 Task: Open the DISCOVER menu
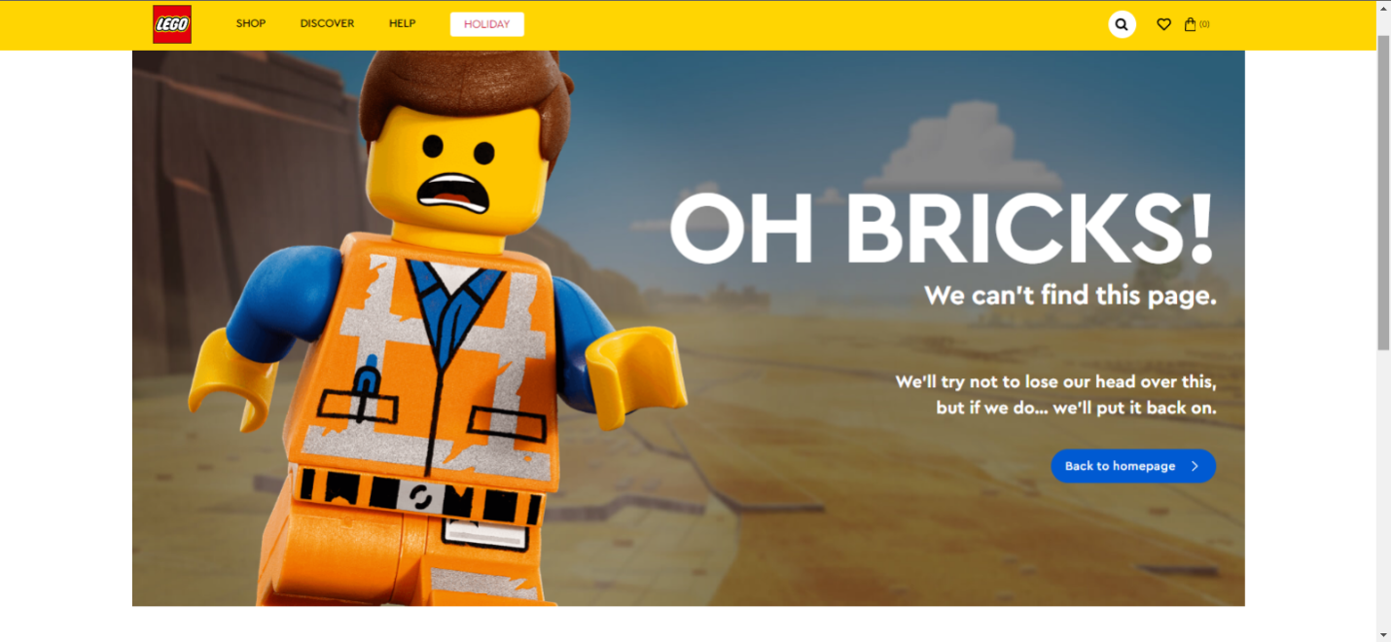pos(327,23)
